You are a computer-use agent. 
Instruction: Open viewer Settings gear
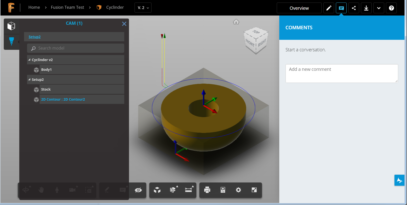point(238,190)
